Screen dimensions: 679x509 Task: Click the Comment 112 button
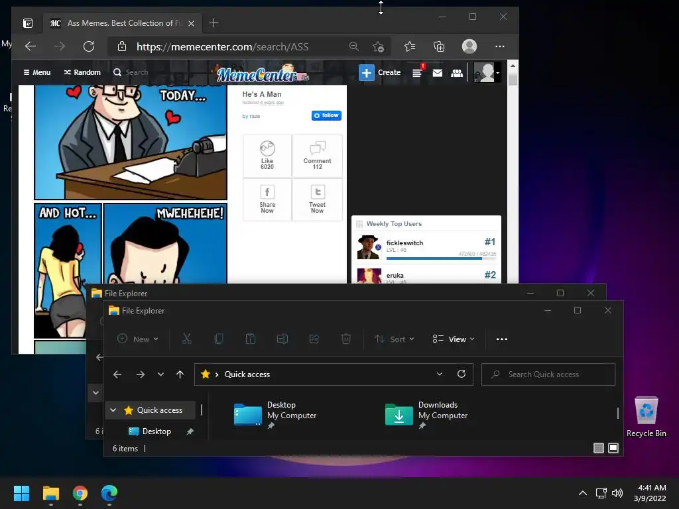[x=318, y=156]
